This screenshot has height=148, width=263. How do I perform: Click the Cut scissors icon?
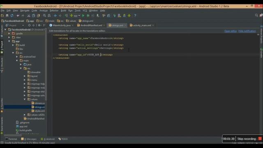tap(29, 16)
